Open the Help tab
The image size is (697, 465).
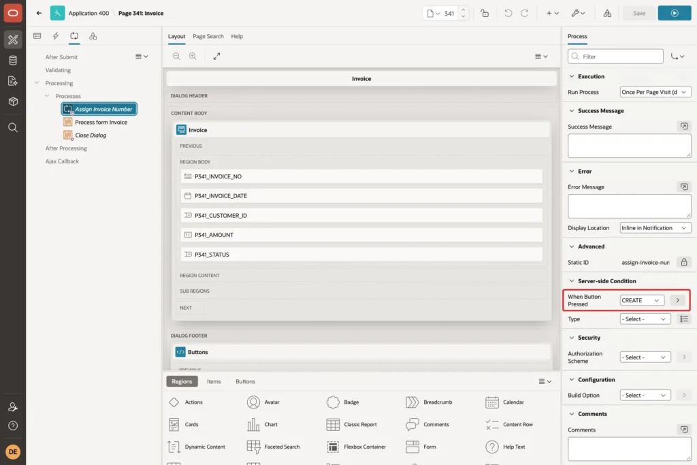coord(237,37)
